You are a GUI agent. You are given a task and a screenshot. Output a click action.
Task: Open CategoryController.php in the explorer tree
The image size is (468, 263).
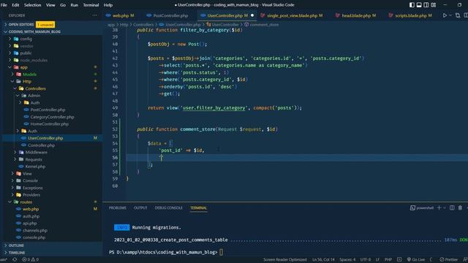pos(52,117)
